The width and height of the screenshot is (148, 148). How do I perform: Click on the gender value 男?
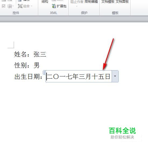[36, 65]
